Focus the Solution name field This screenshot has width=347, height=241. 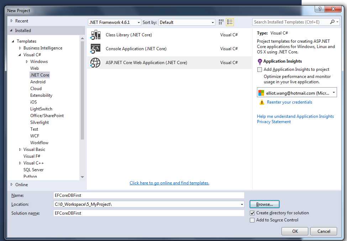[149, 213]
